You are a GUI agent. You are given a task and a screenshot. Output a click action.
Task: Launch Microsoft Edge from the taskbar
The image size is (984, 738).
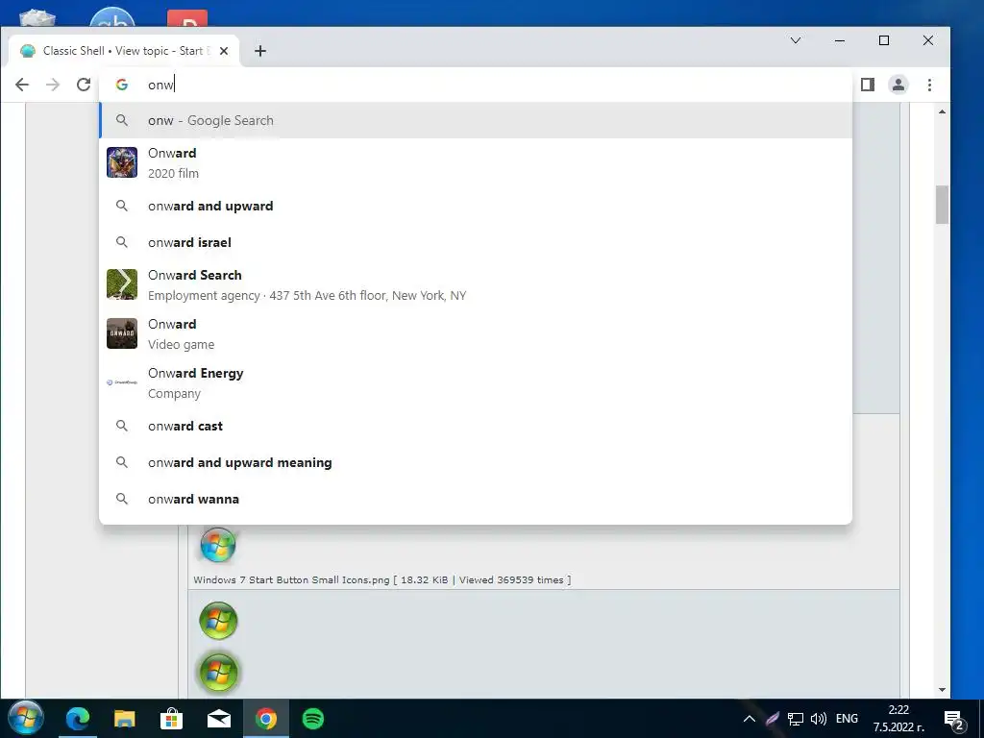tap(78, 719)
